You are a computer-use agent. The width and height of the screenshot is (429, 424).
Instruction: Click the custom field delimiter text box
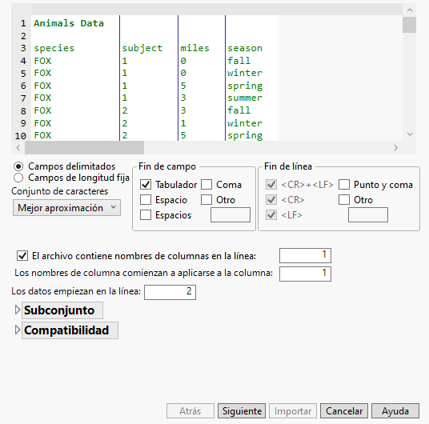[231, 214]
